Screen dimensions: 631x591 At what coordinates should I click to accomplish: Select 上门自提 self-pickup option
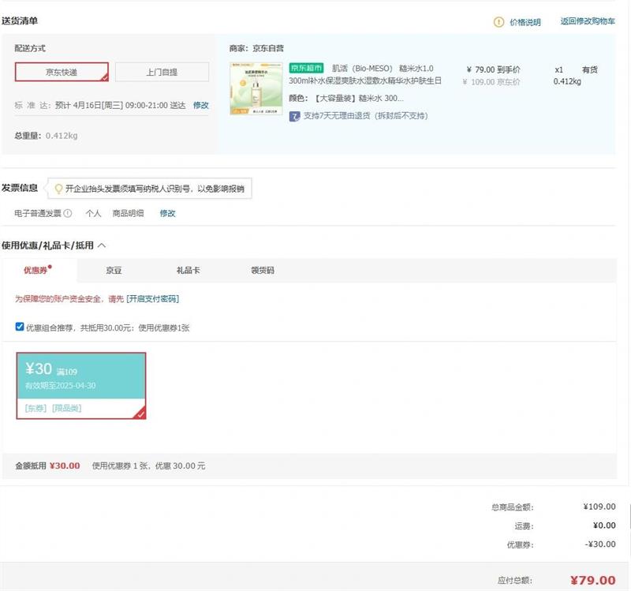click(x=162, y=72)
